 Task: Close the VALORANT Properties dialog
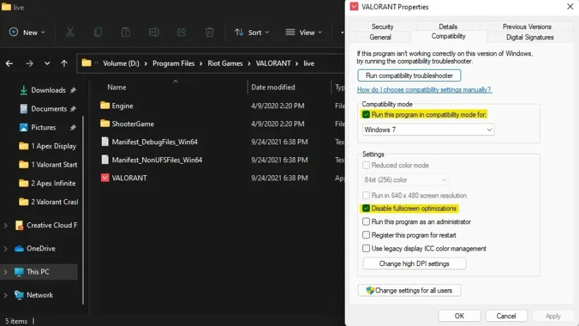click(570, 6)
